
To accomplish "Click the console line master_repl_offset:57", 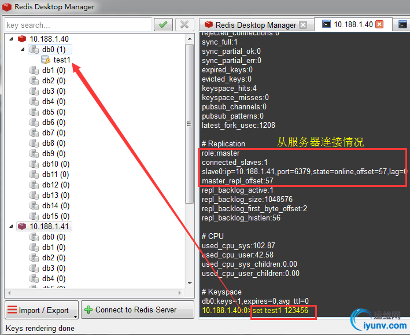I will 238,181.
